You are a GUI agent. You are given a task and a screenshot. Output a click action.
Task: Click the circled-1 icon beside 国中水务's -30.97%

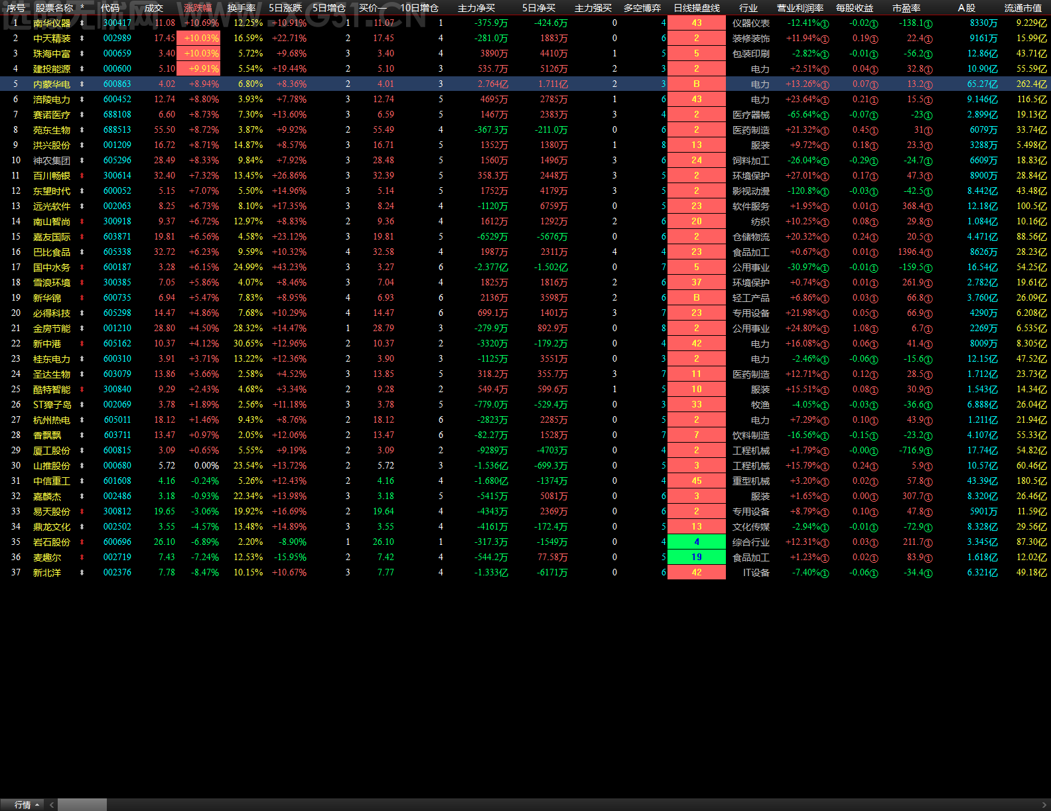tap(825, 268)
